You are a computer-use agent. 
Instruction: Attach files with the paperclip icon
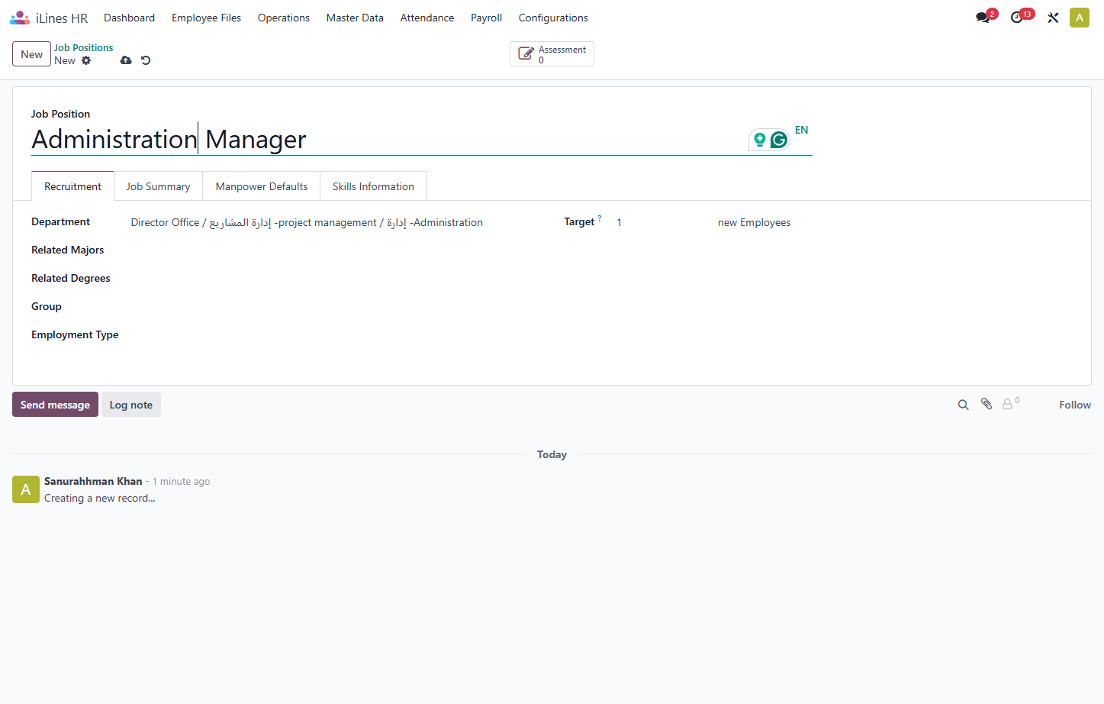(987, 404)
